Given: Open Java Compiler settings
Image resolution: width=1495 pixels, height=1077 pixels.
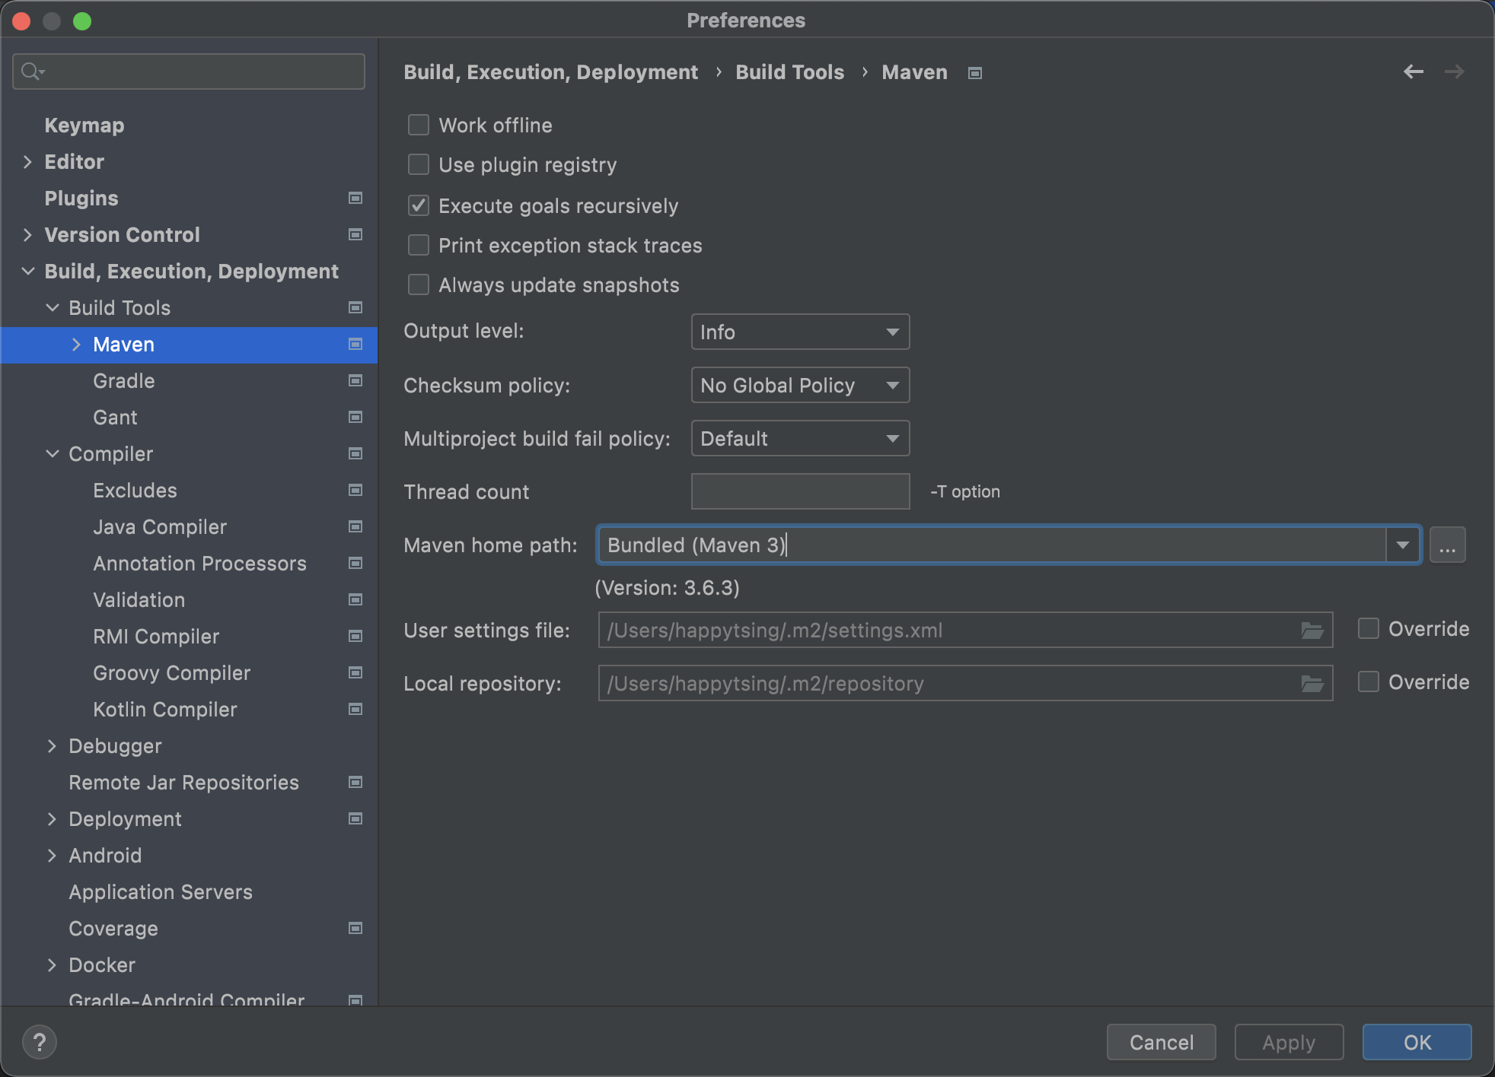Looking at the screenshot, I should (x=160, y=527).
